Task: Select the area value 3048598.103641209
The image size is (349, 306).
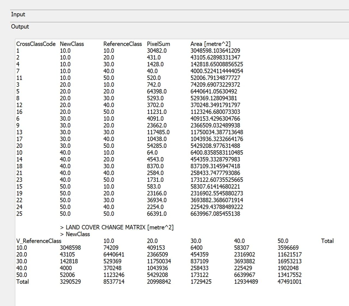Action: click(x=215, y=51)
